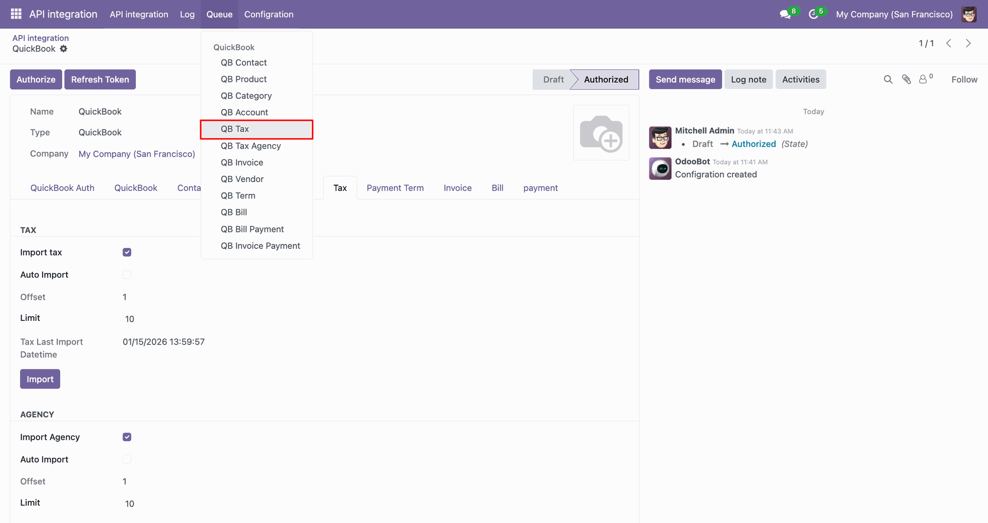Select QB Product from the Queue menu
The width and height of the screenshot is (988, 523).
[256, 79]
